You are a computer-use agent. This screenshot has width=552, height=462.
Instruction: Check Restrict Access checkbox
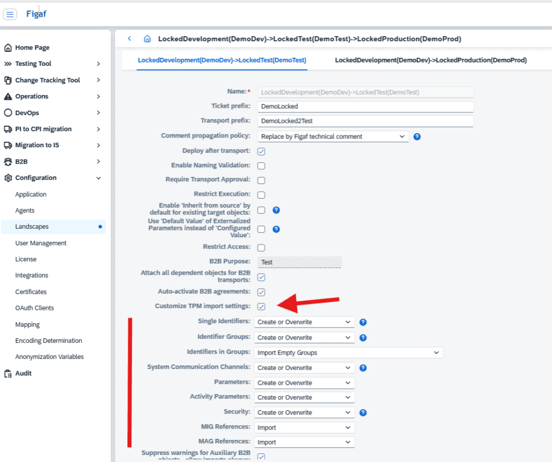click(x=261, y=248)
